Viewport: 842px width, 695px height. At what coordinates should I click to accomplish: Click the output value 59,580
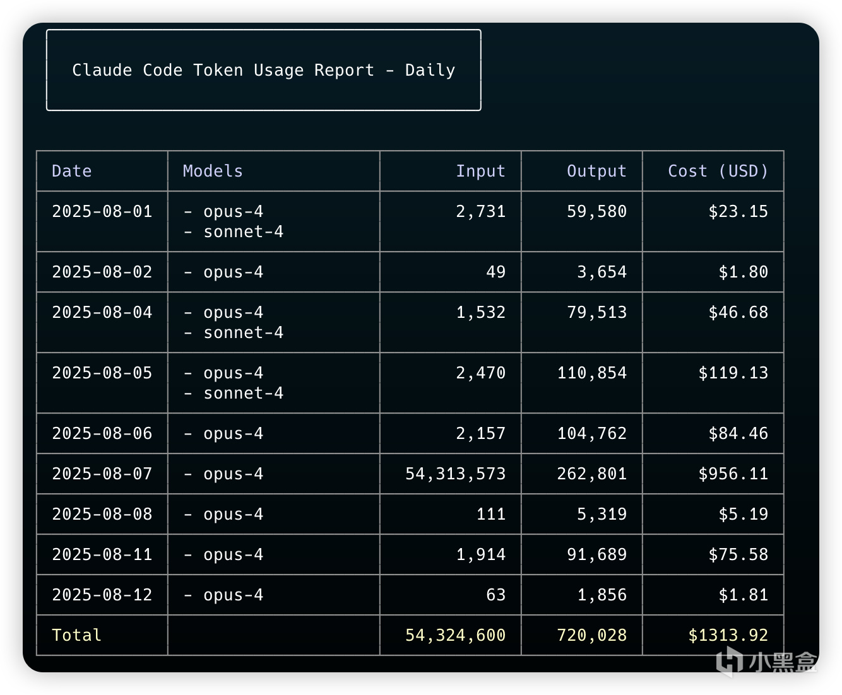click(x=597, y=211)
